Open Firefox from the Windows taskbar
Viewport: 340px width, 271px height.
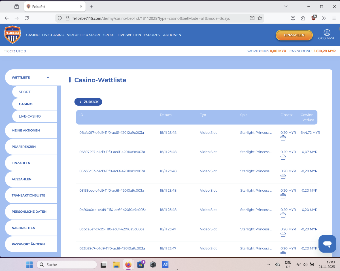coord(128,264)
